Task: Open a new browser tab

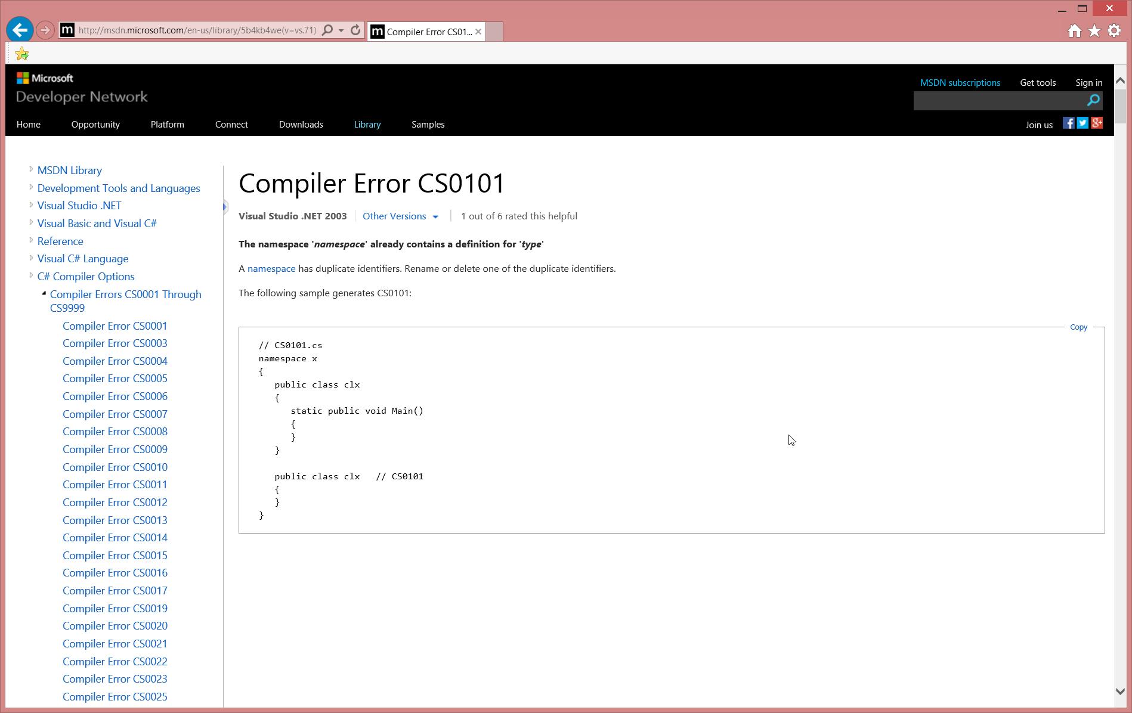Action: [494, 32]
